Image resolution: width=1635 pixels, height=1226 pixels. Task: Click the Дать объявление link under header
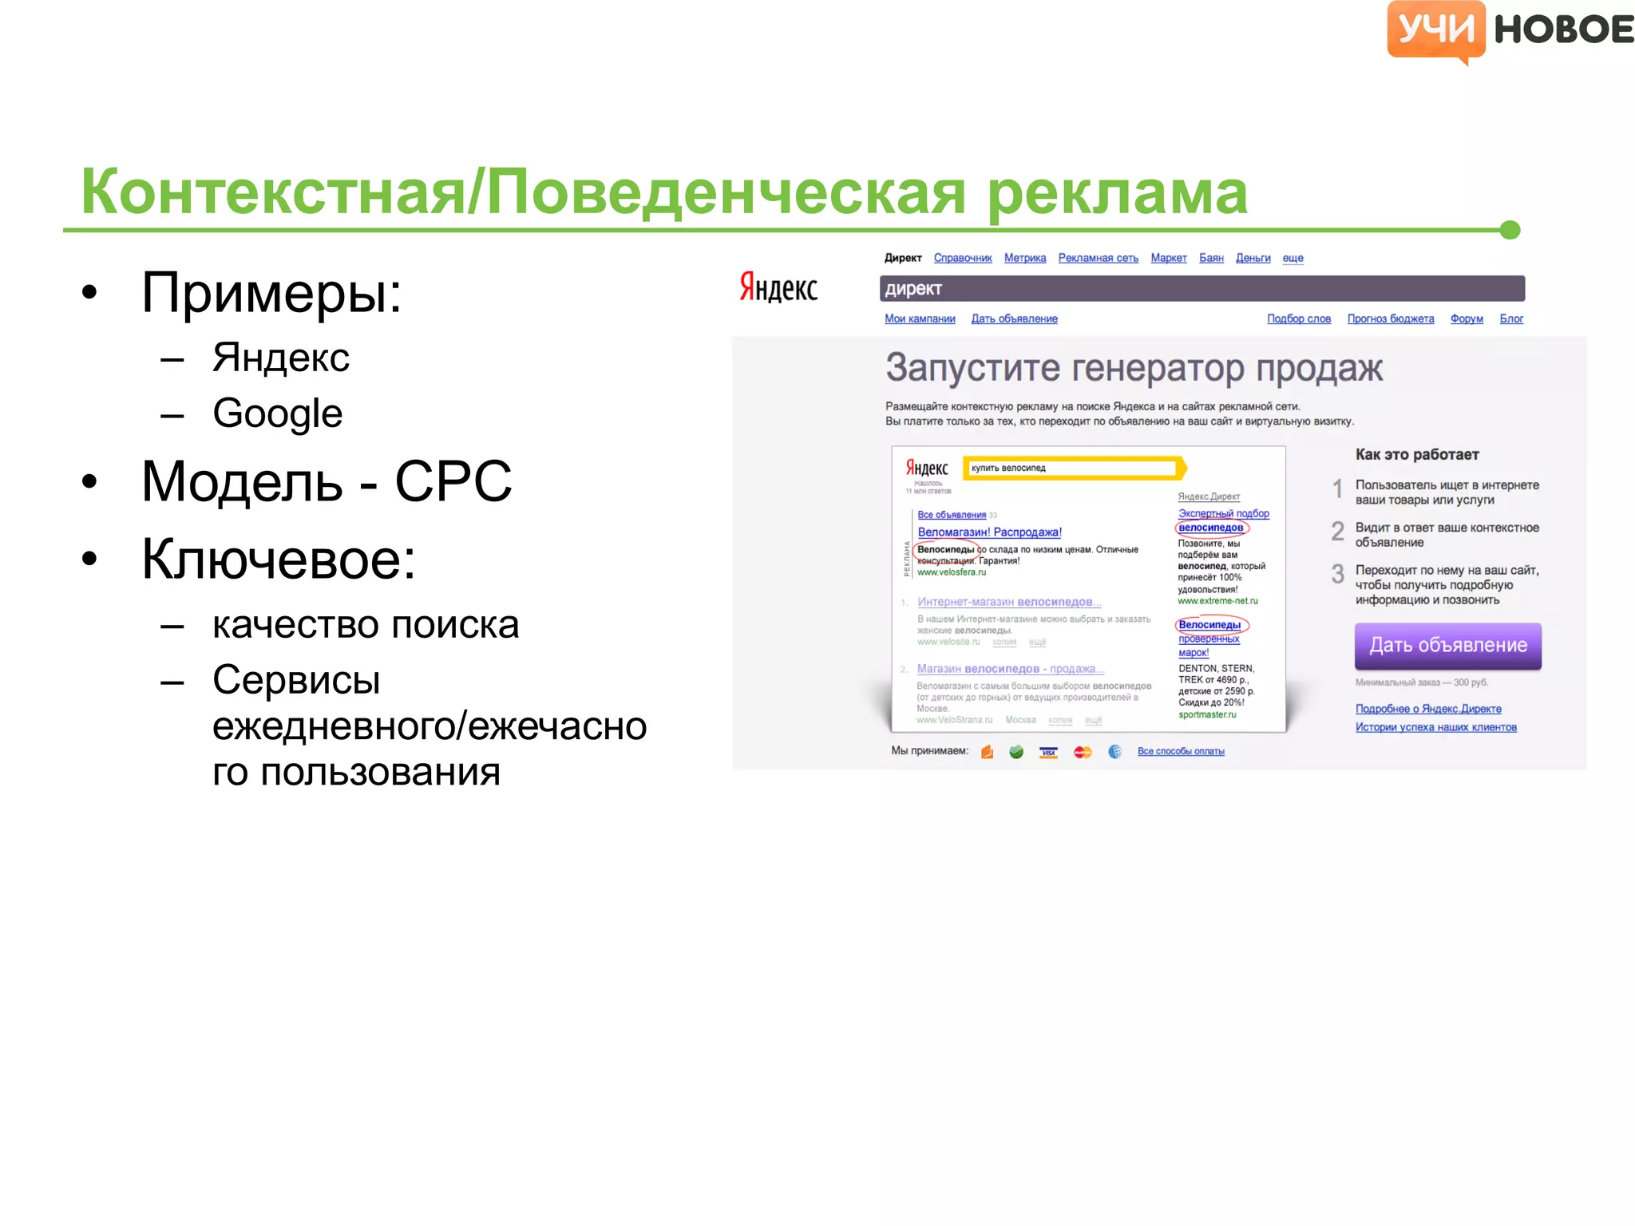pyautogui.click(x=1014, y=318)
